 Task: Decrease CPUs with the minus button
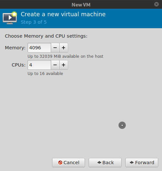(55, 65)
